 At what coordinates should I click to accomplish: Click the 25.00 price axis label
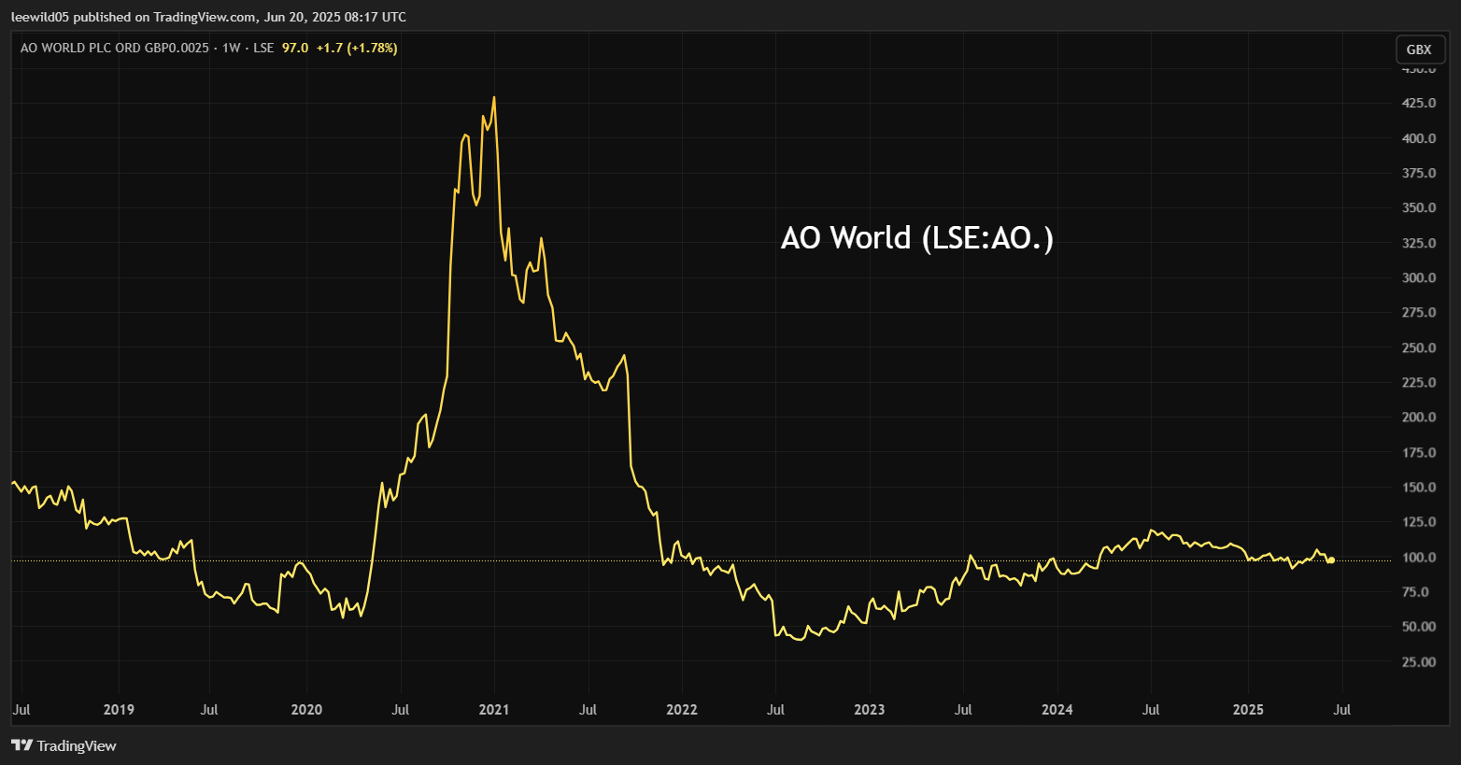pyautogui.click(x=1419, y=661)
